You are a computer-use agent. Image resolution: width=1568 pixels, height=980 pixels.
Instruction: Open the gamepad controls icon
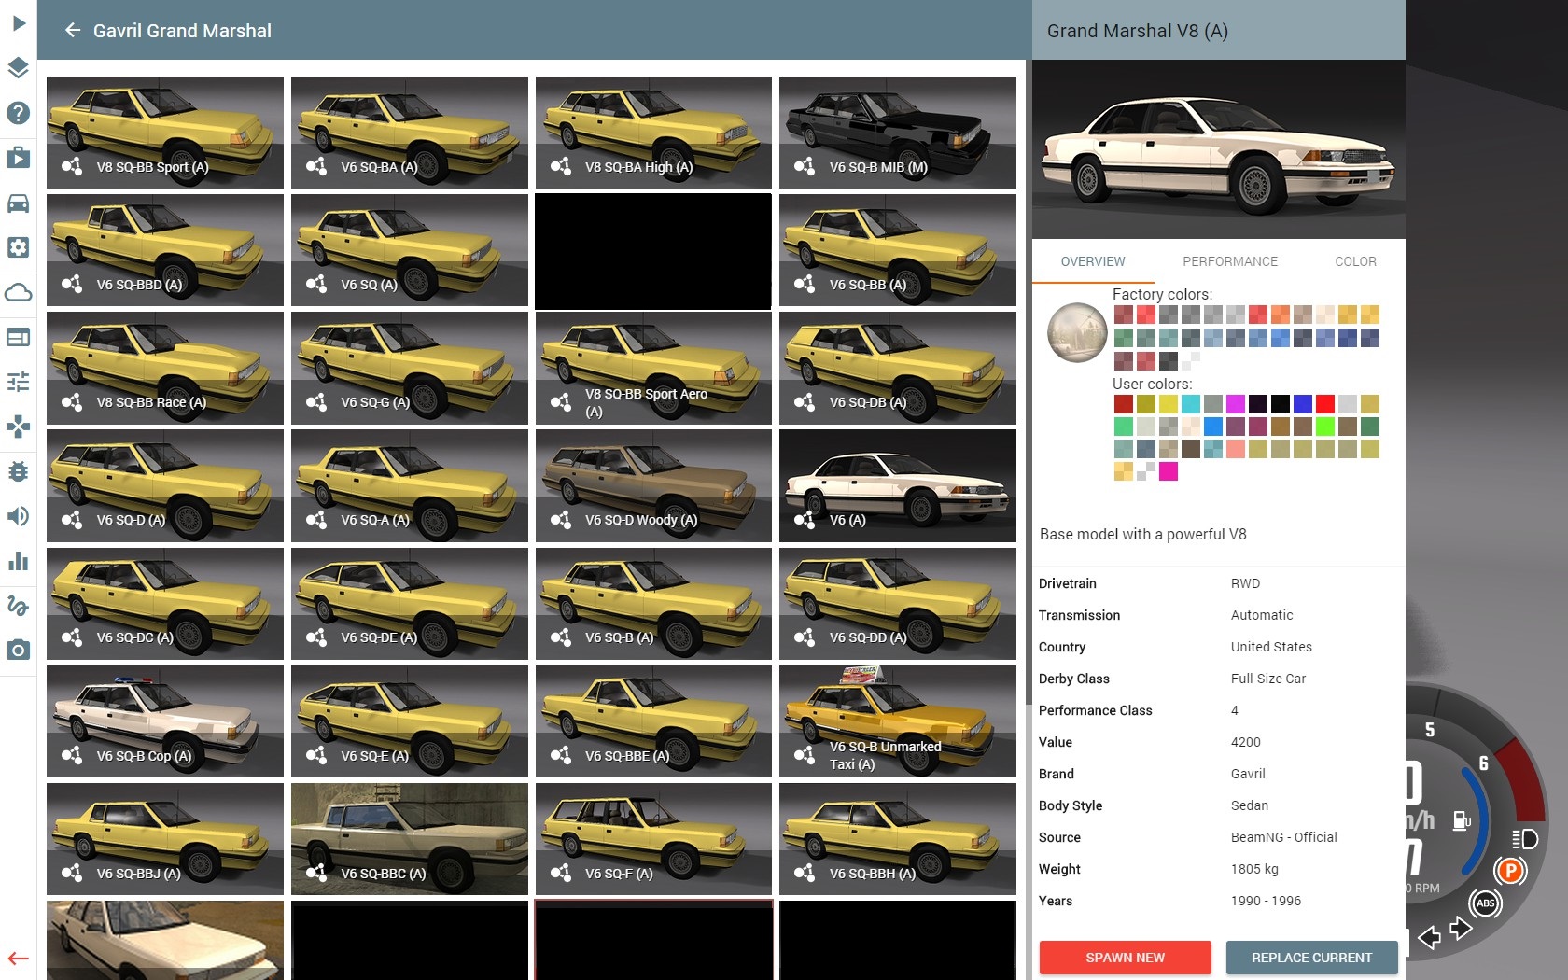tap(18, 427)
